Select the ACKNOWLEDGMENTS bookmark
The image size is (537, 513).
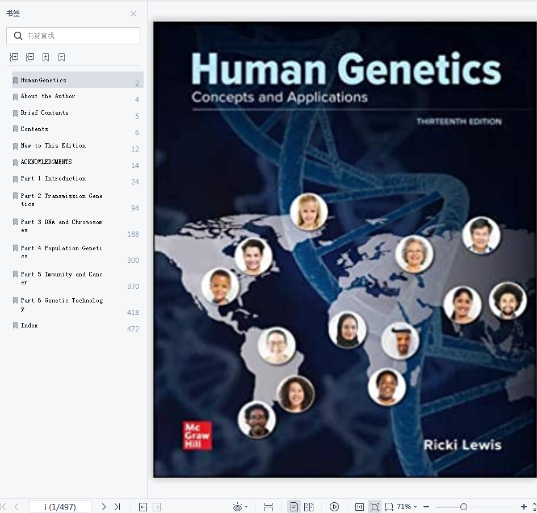(x=77, y=162)
